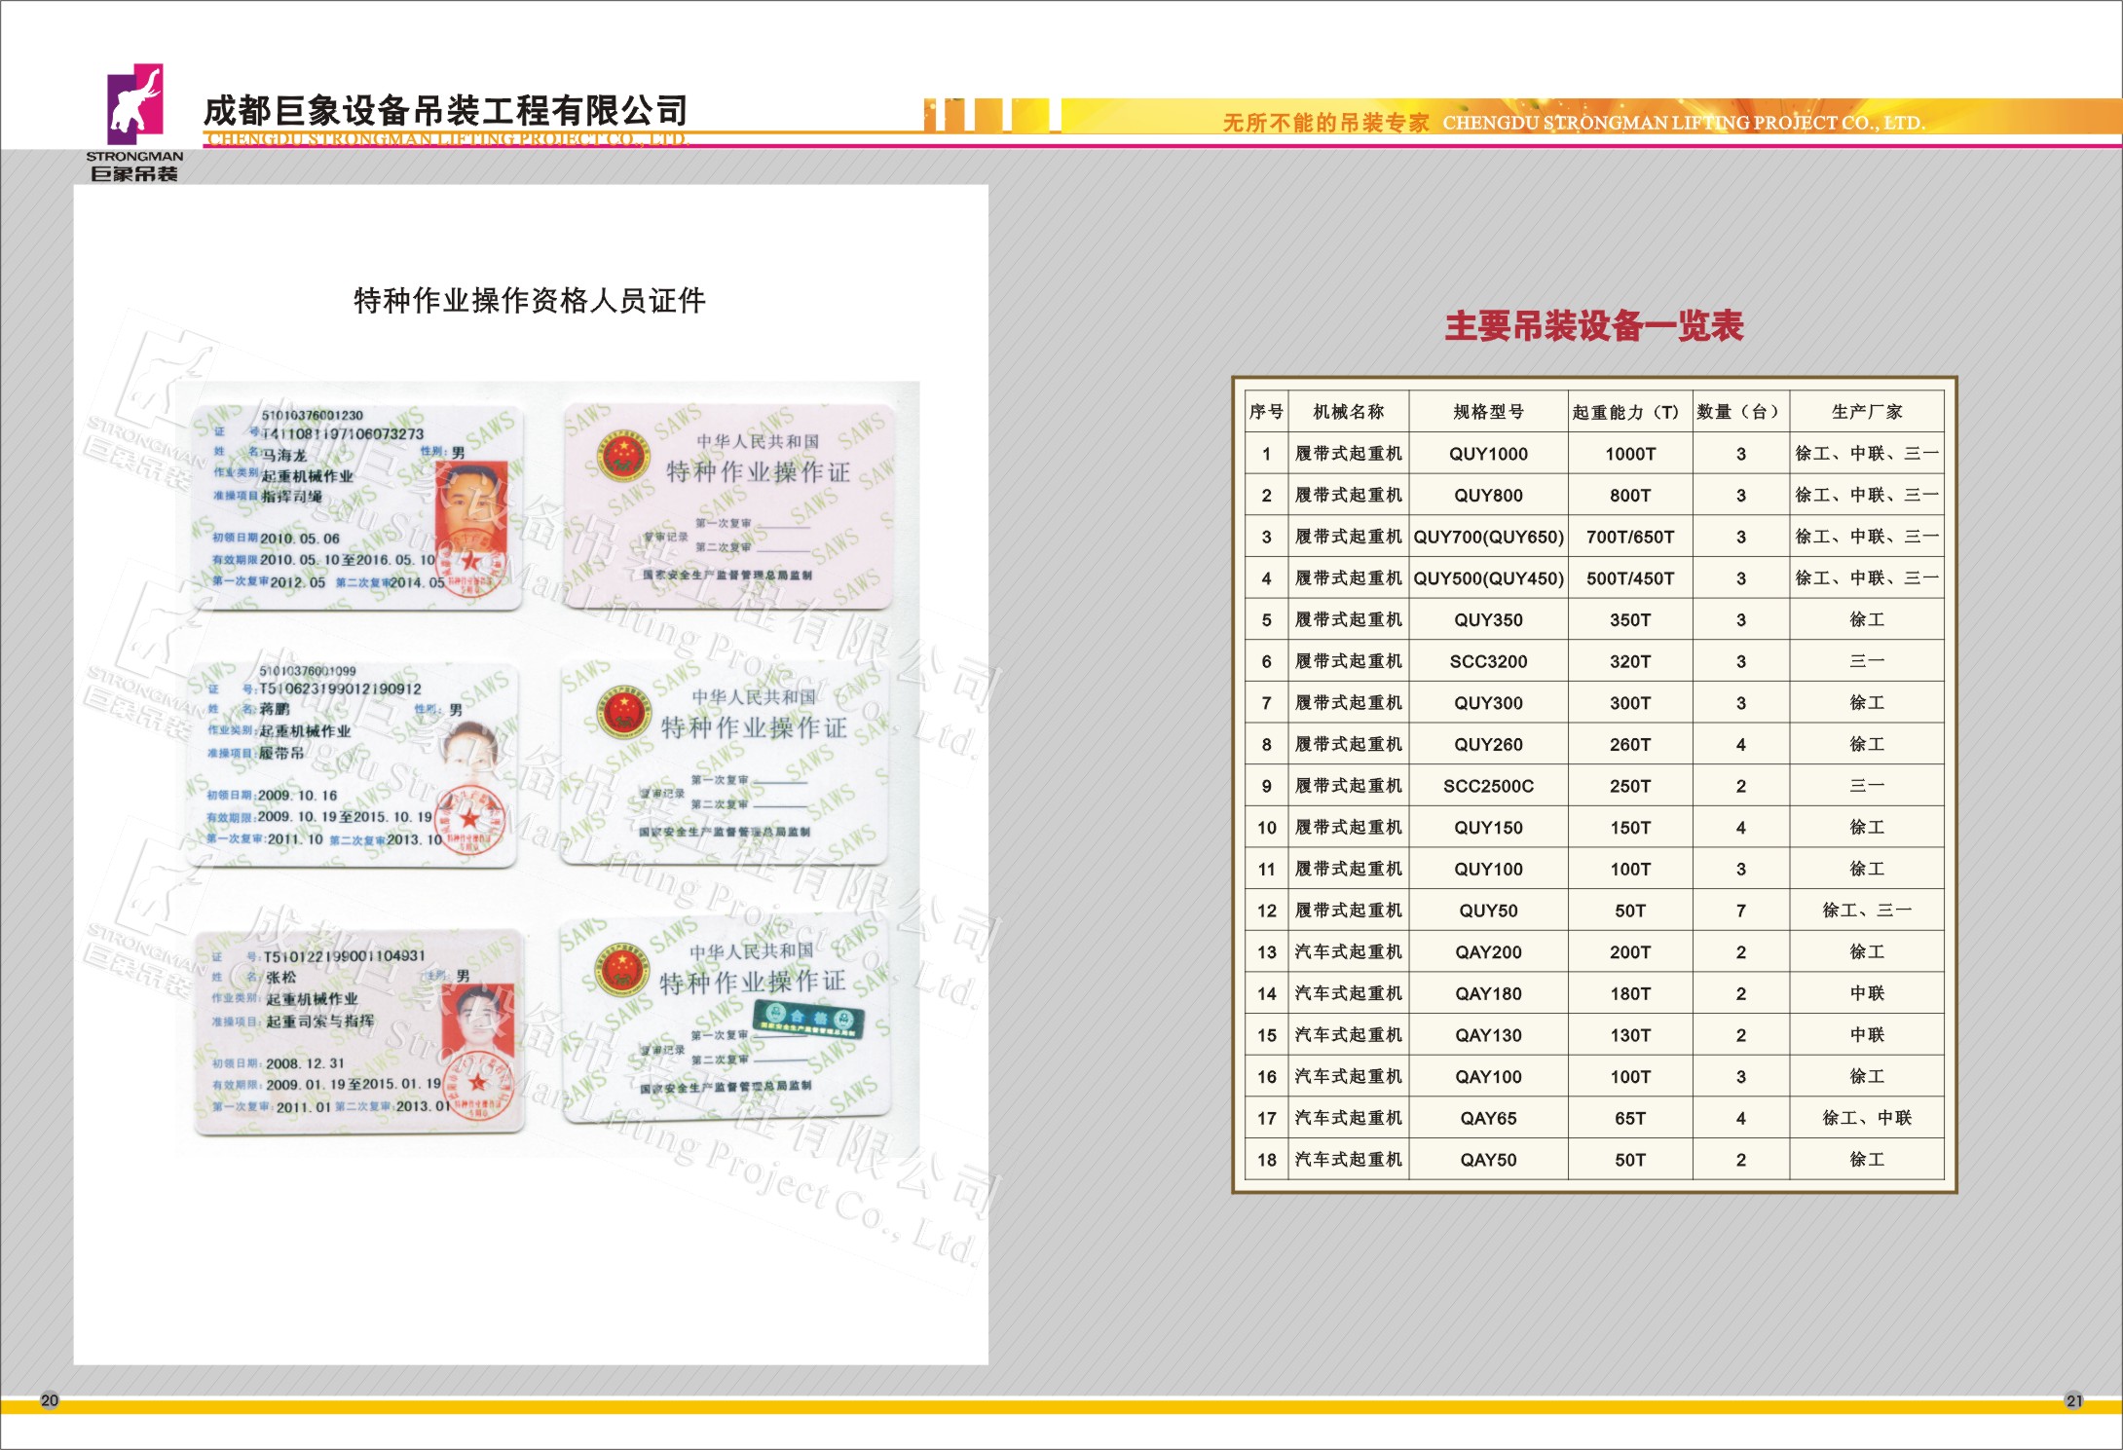Click the 主要吊装设备一览表 heading

point(1593,325)
